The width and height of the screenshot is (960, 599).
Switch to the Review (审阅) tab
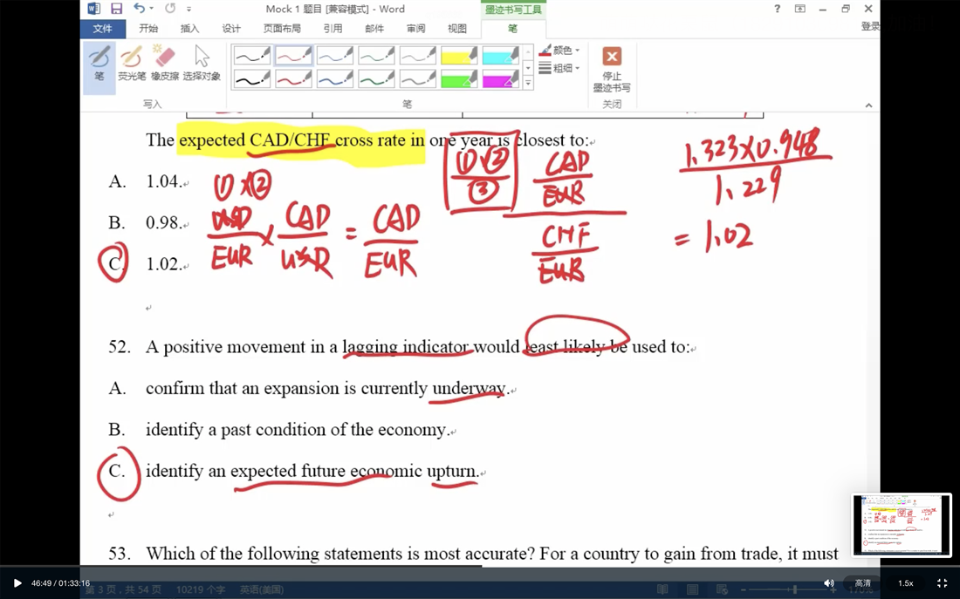click(x=415, y=29)
